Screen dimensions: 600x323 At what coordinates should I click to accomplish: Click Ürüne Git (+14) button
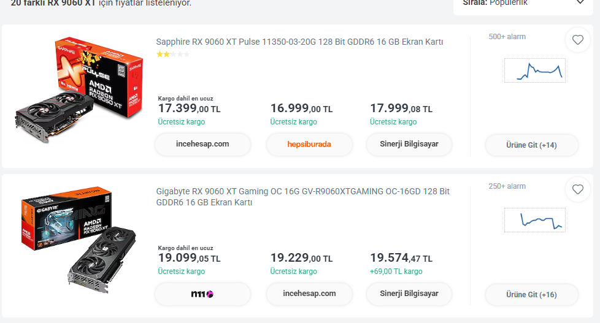pos(531,145)
